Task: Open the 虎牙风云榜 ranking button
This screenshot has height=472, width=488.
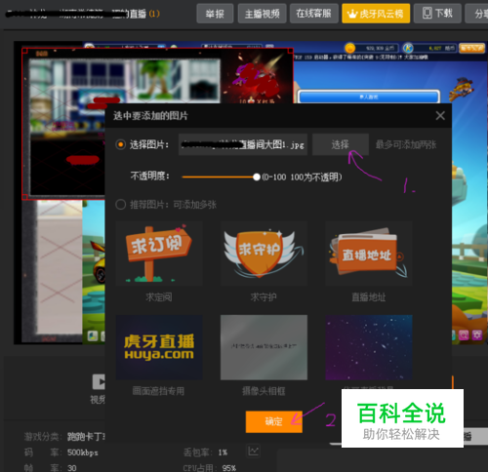Action: [x=376, y=14]
